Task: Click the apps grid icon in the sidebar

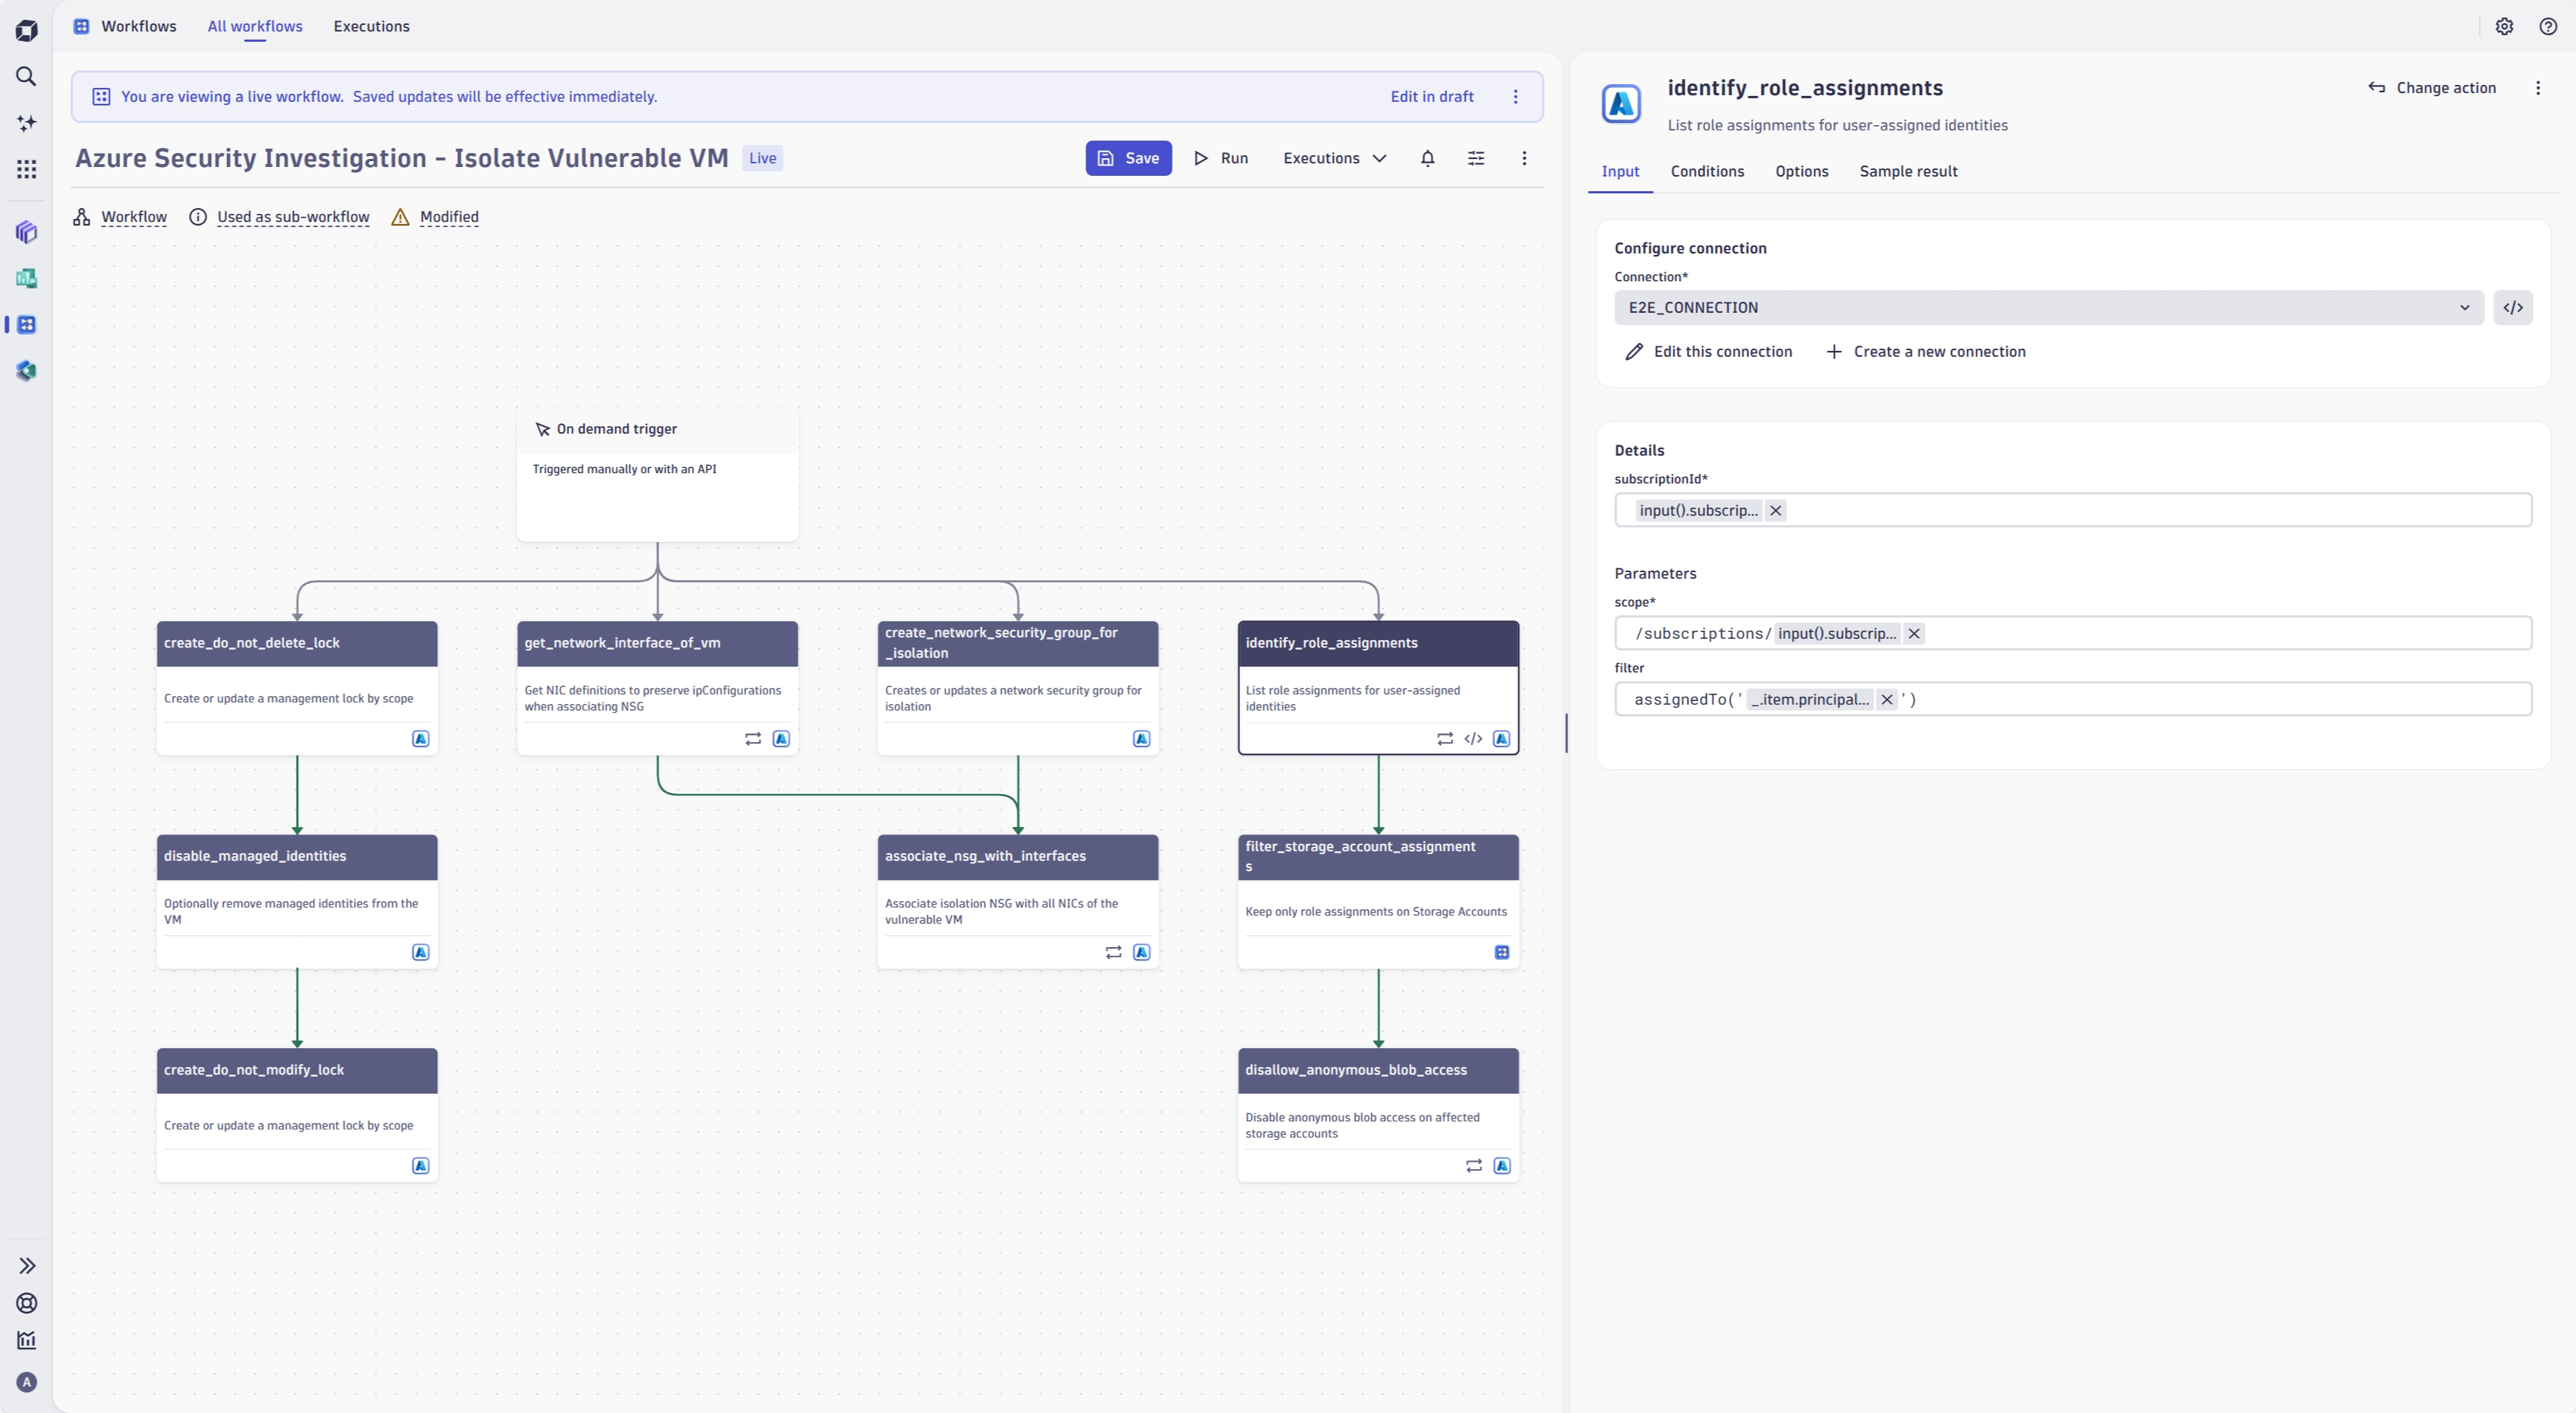Action: pyautogui.click(x=26, y=169)
